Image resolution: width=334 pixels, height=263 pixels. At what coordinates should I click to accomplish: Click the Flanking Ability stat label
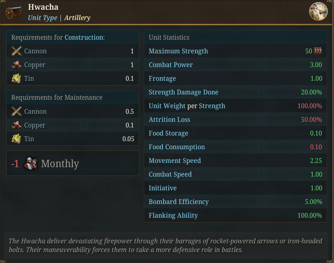tap(173, 215)
